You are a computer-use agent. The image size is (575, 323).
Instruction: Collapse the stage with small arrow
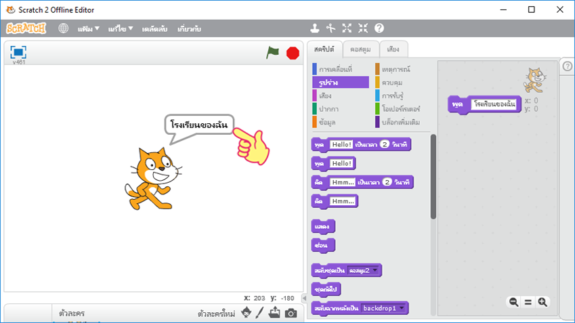(304, 298)
